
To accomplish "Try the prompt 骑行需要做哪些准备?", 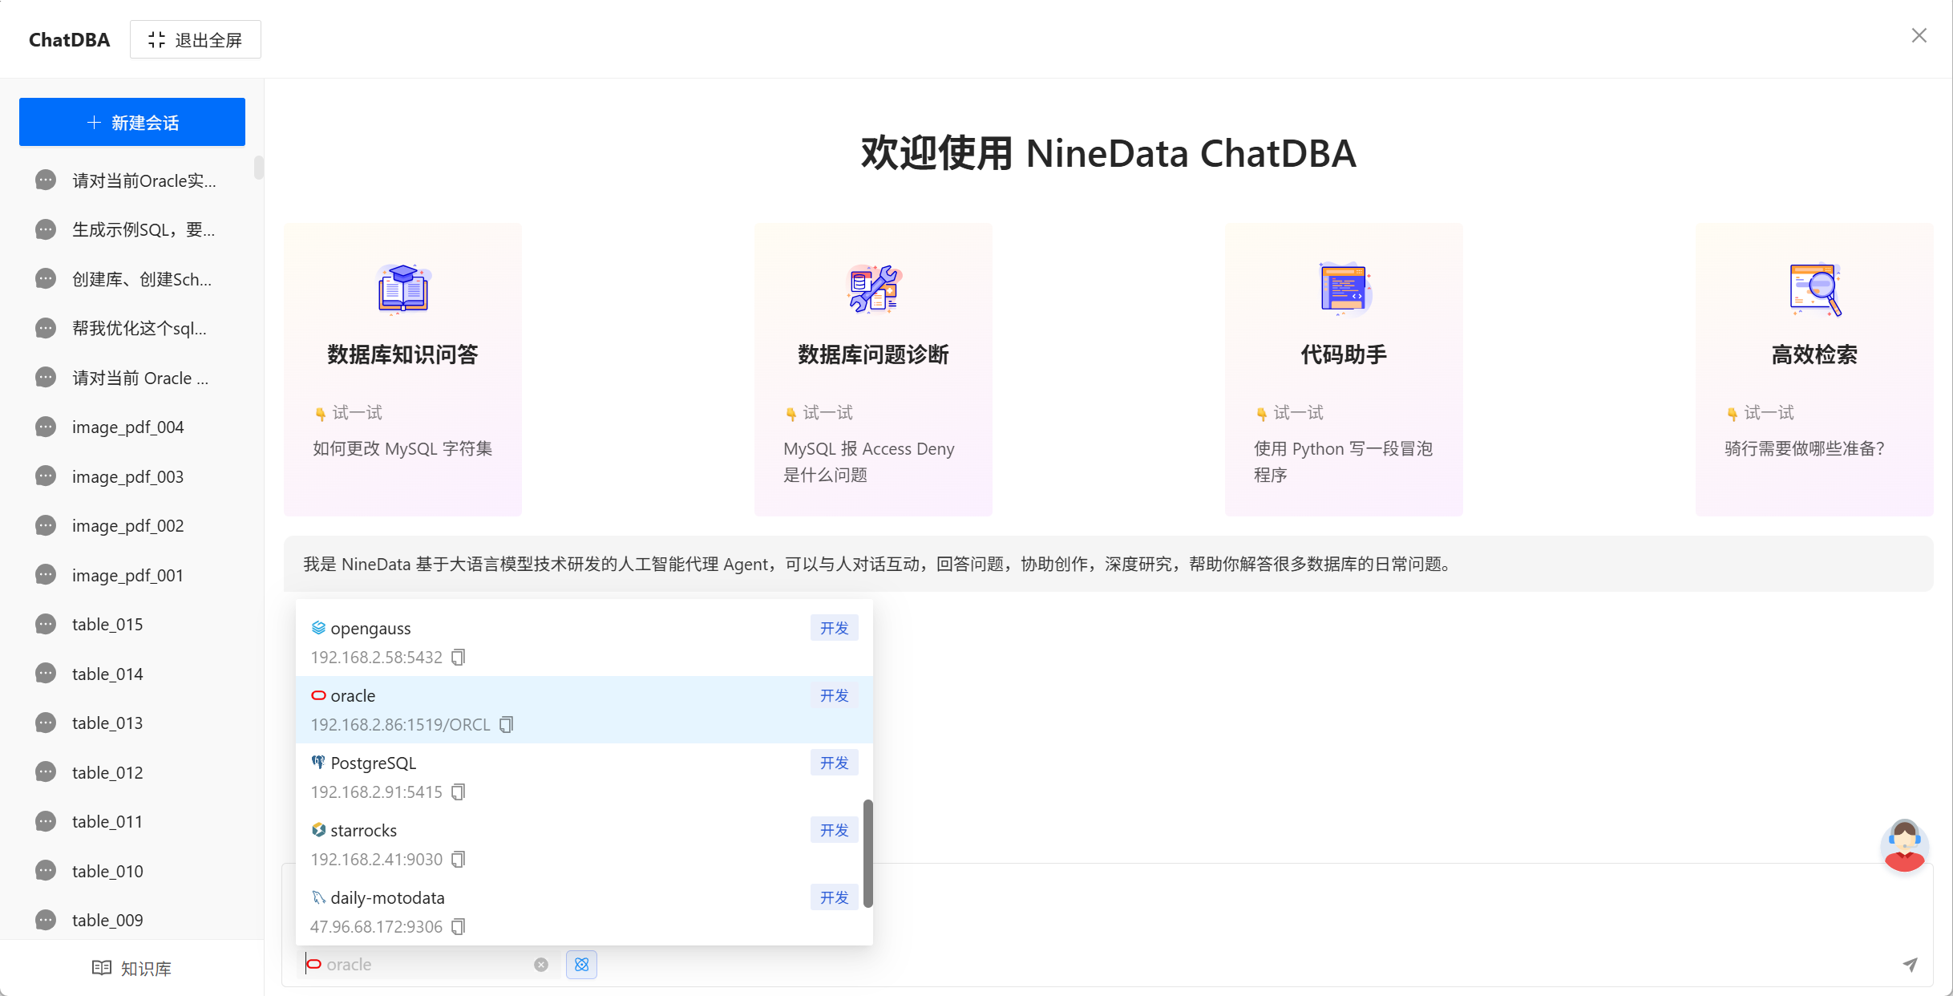I will (x=1805, y=449).
